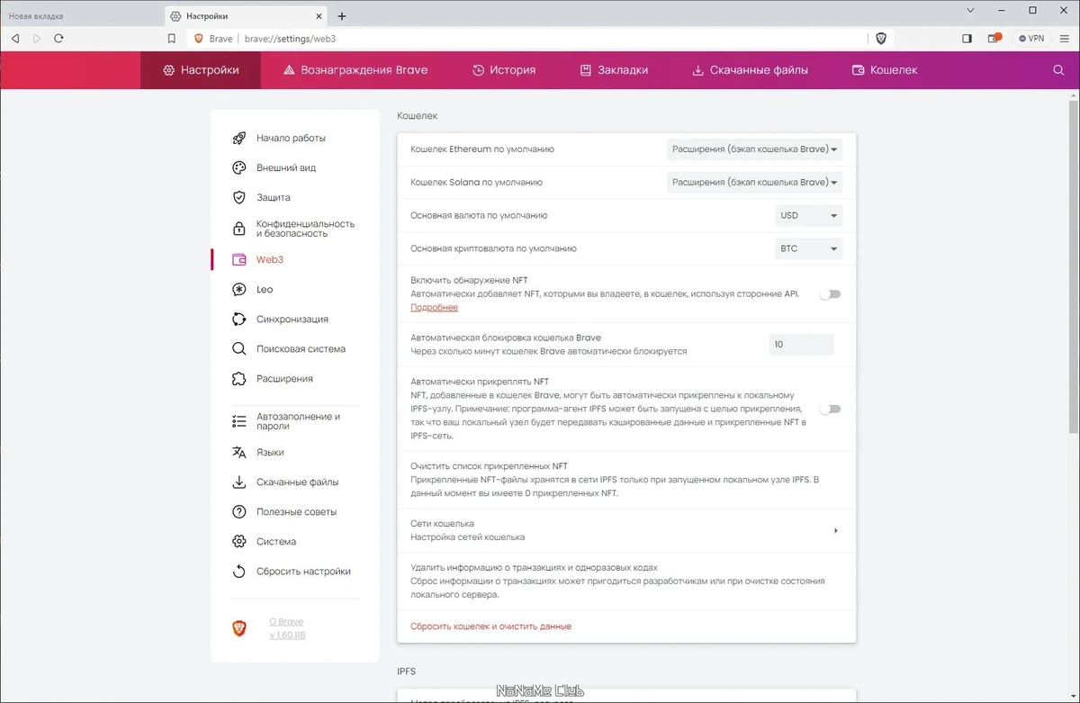Toggle the sidebar panel icon

click(967, 39)
